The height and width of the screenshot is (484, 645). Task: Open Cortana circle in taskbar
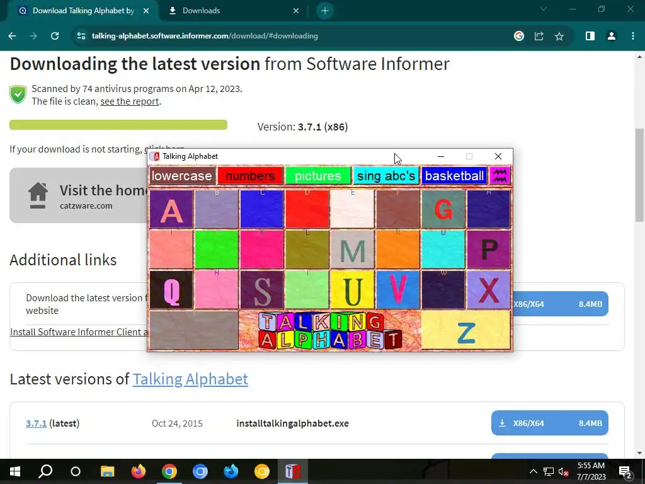[76, 471]
